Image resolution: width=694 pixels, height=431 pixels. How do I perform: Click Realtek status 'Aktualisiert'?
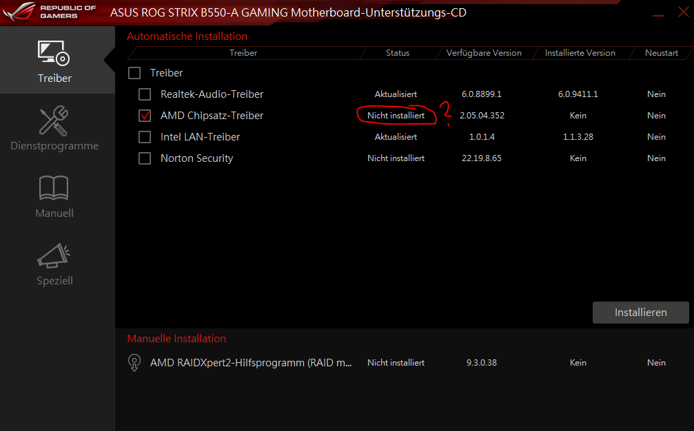[x=396, y=94]
